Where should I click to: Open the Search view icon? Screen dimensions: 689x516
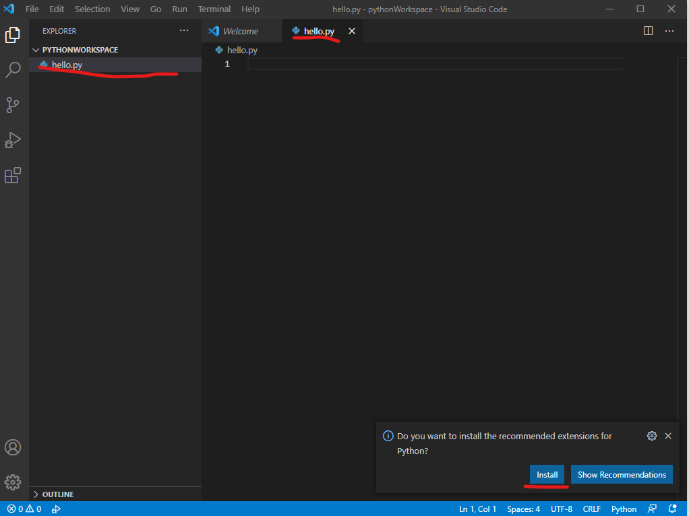click(x=13, y=70)
